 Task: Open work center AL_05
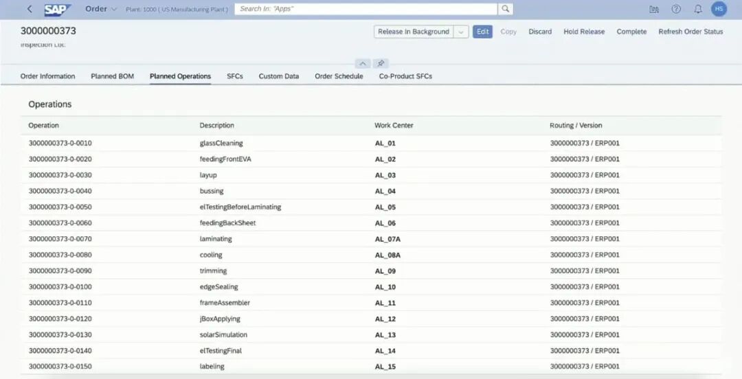(385, 207)
